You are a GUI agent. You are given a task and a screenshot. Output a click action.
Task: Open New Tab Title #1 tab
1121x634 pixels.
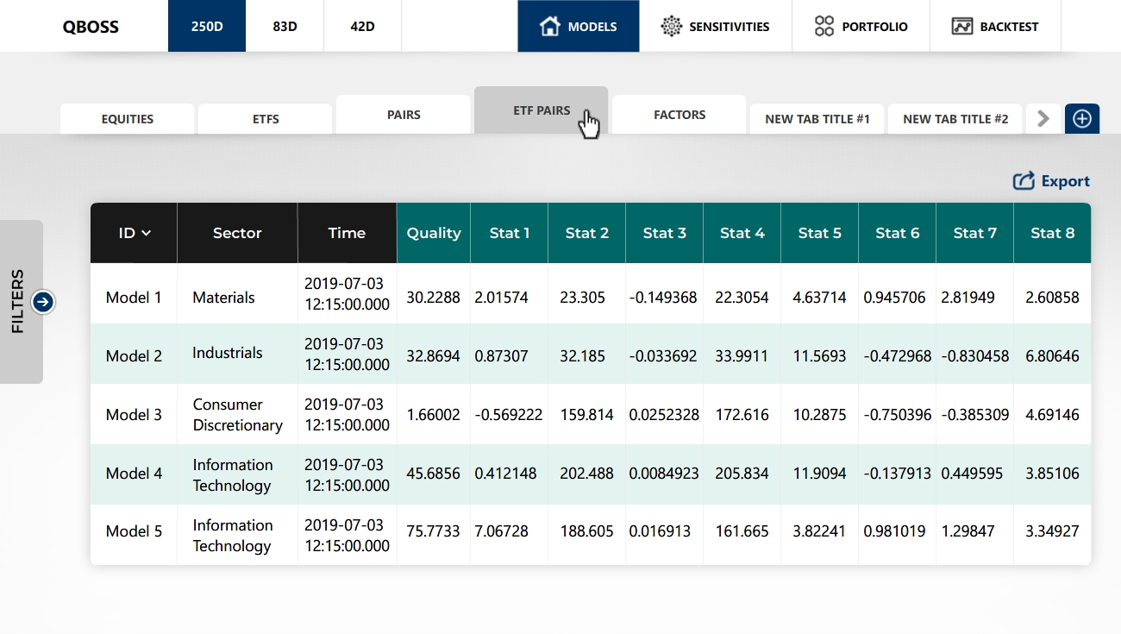(817, 119)
